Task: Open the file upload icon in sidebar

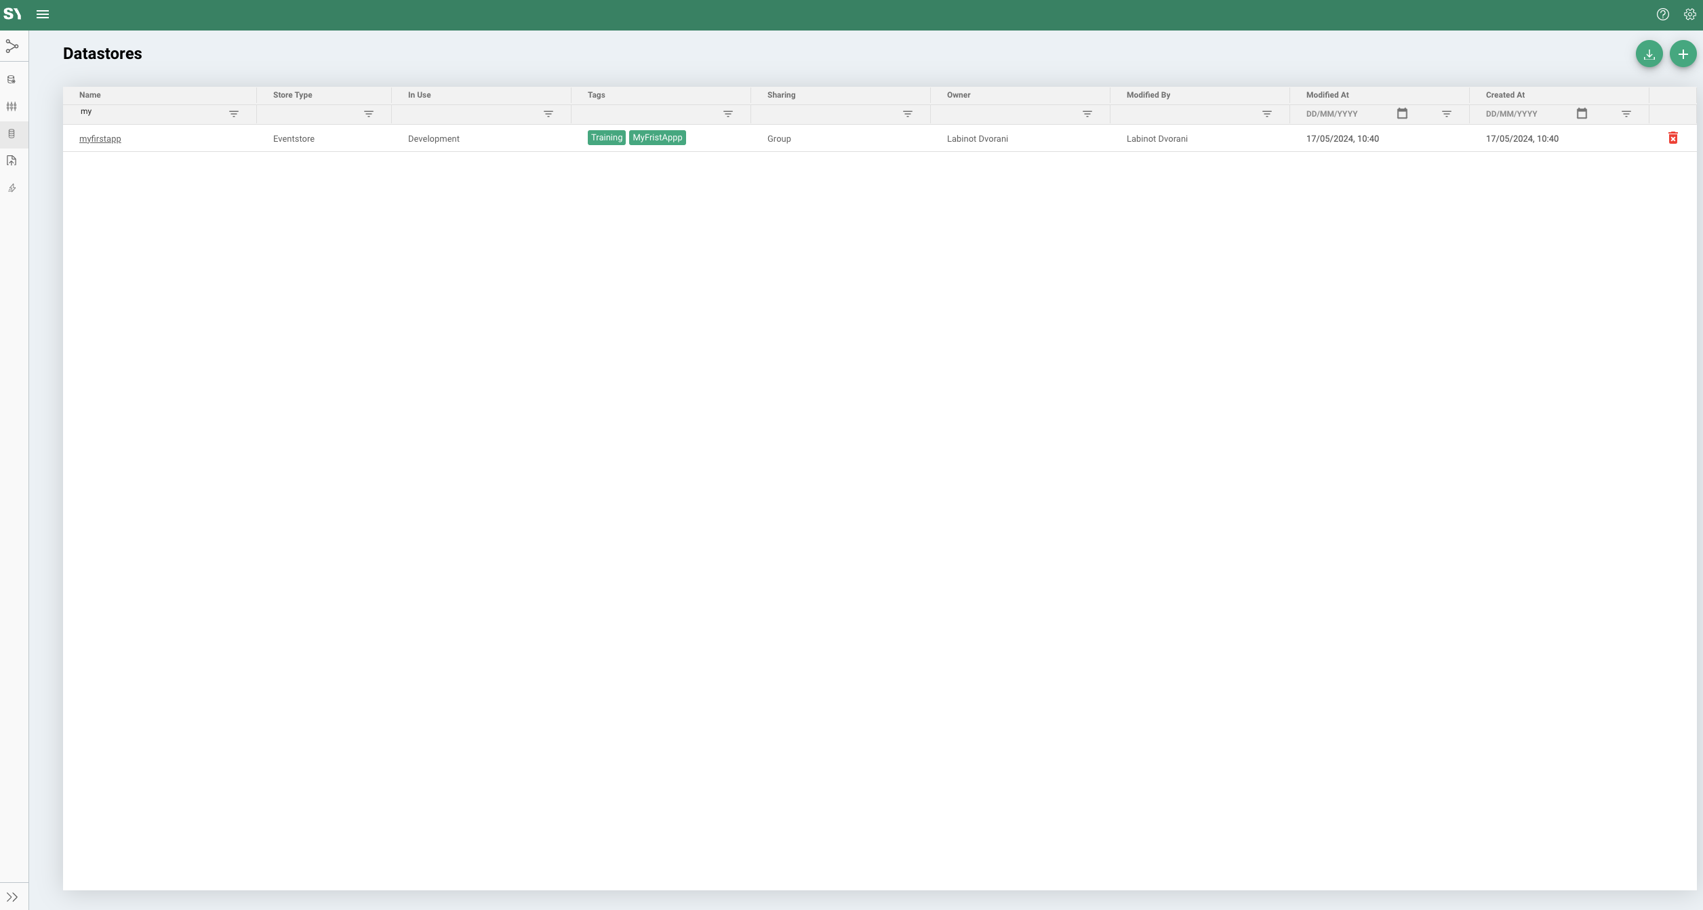Action: 12,161
